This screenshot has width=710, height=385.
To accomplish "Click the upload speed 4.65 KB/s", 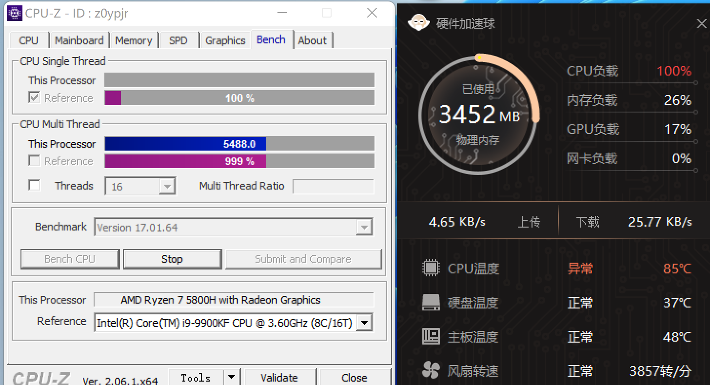I will point(457,222).
